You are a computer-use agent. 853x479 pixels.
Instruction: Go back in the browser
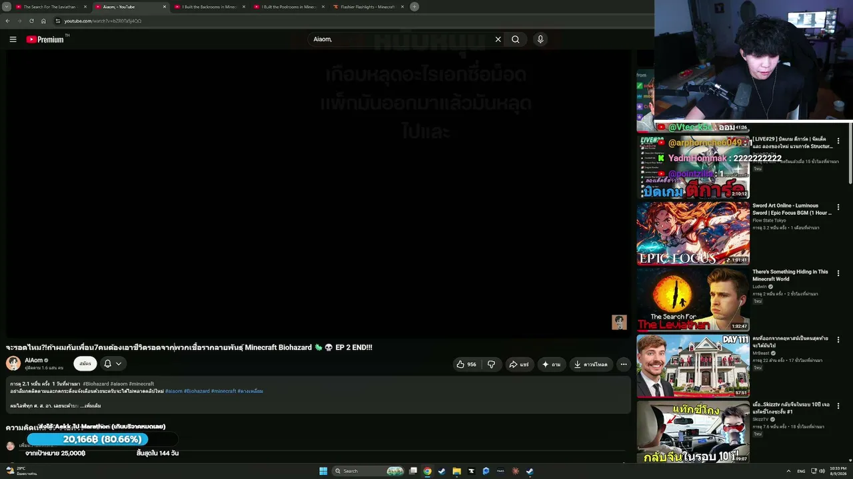(x=7, y=21)
